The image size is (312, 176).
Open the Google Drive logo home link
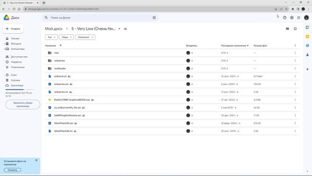(x=11, y=18)
